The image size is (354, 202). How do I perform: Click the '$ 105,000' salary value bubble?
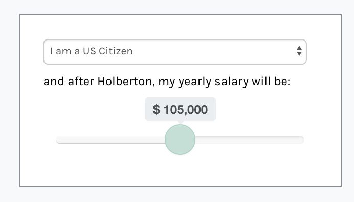(x=181, y=109)
